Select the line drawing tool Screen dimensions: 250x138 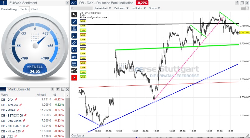pos(74,22)
